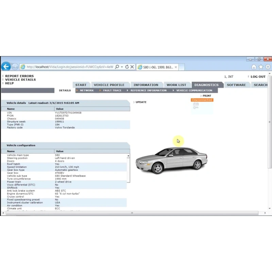
Task: Click the search magnifier in address bar
Action: click(x=117, y=67)
